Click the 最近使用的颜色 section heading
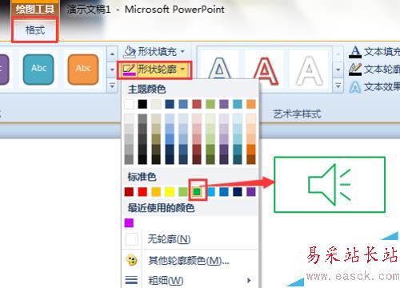 (161, 208)
